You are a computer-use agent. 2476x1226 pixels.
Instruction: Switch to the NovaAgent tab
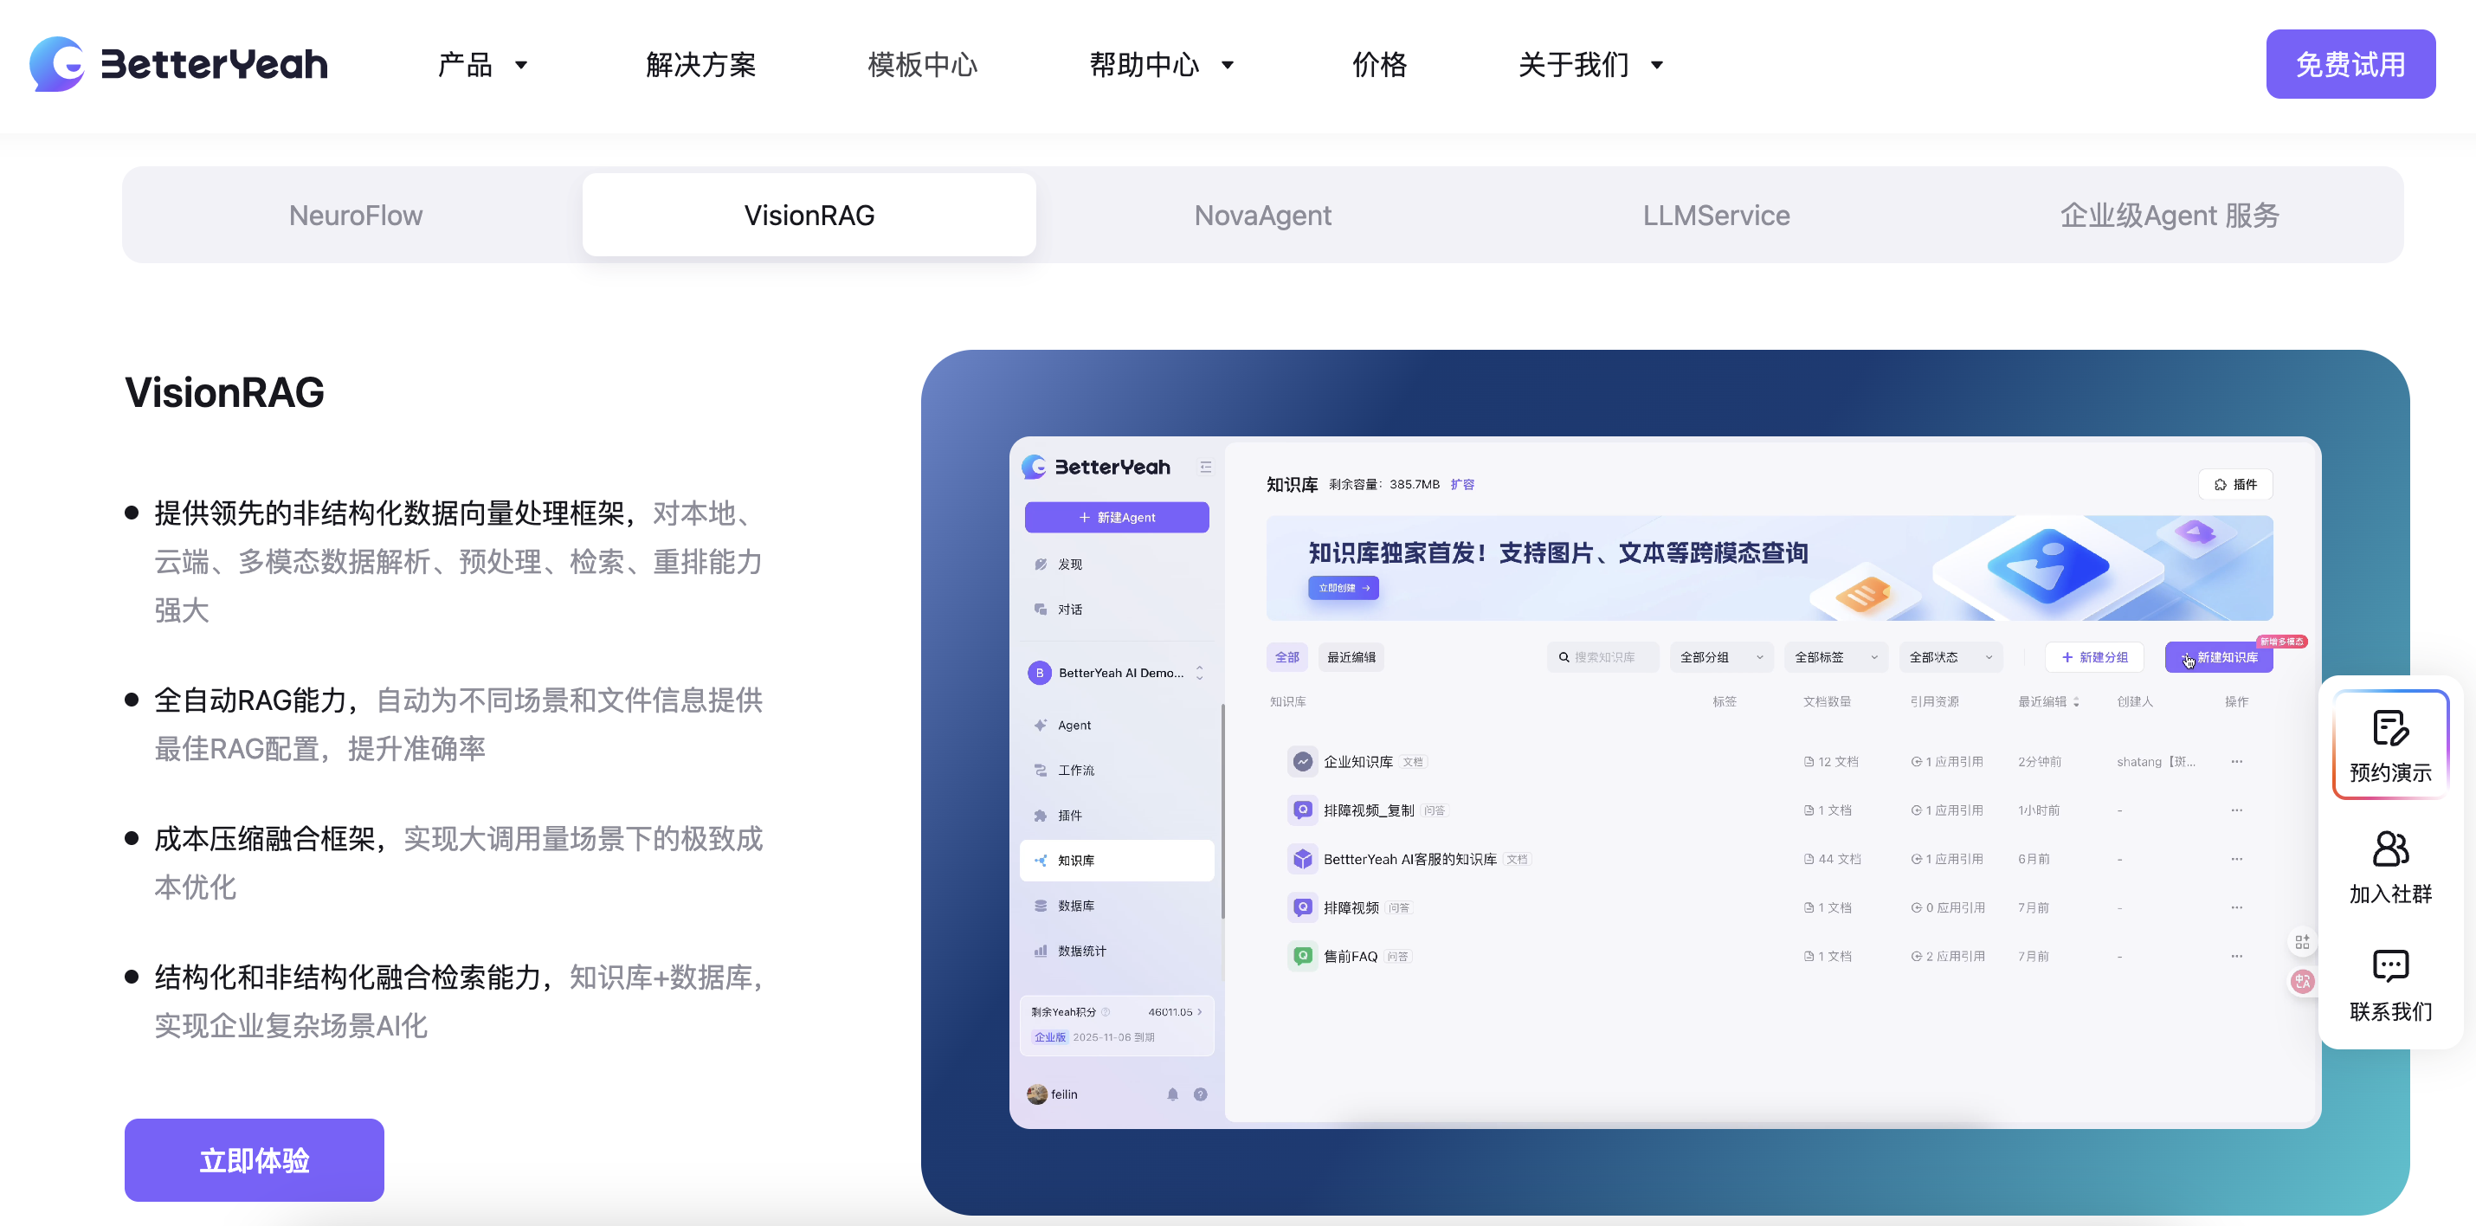(x=1262, y=216)
